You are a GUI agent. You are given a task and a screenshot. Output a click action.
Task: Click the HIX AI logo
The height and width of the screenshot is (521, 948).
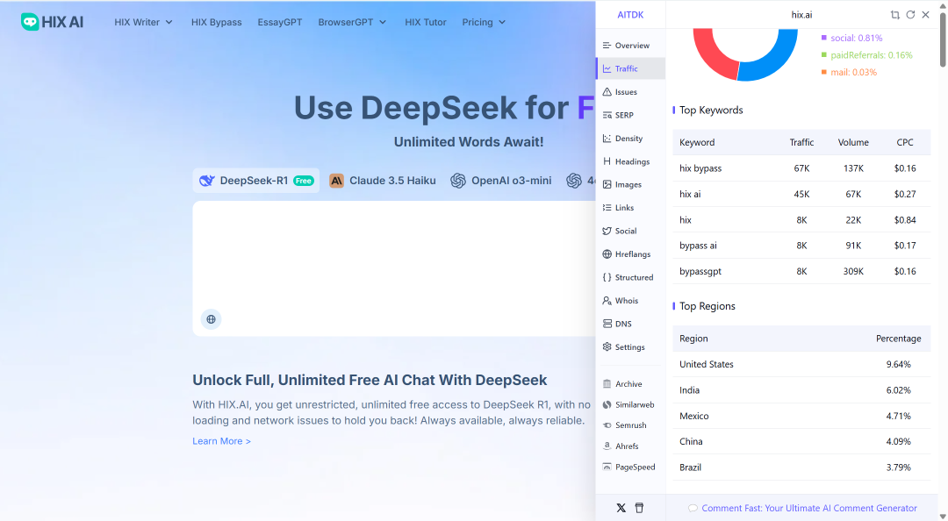pos(52,22)
